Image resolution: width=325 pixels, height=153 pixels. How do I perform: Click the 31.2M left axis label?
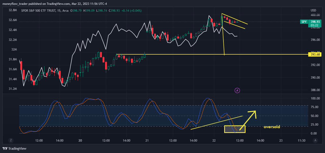pos(13,89)
